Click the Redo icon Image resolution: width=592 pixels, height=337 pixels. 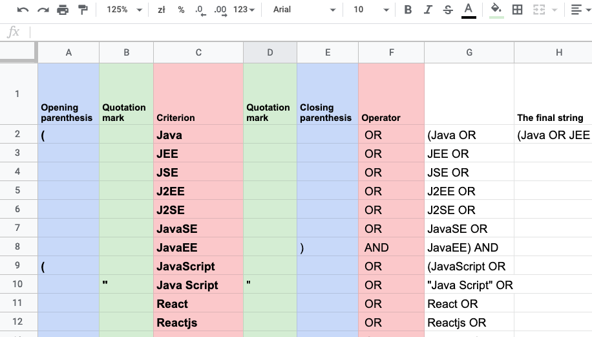[x=43, y=10]
